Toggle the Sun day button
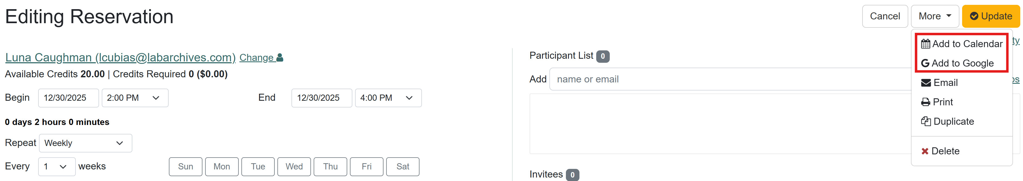 pyautogui.click(x=185, y=166)
